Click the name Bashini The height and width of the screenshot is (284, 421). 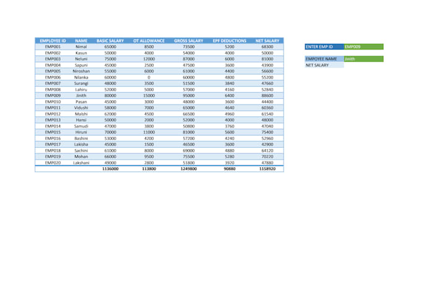tap(81, 138)
